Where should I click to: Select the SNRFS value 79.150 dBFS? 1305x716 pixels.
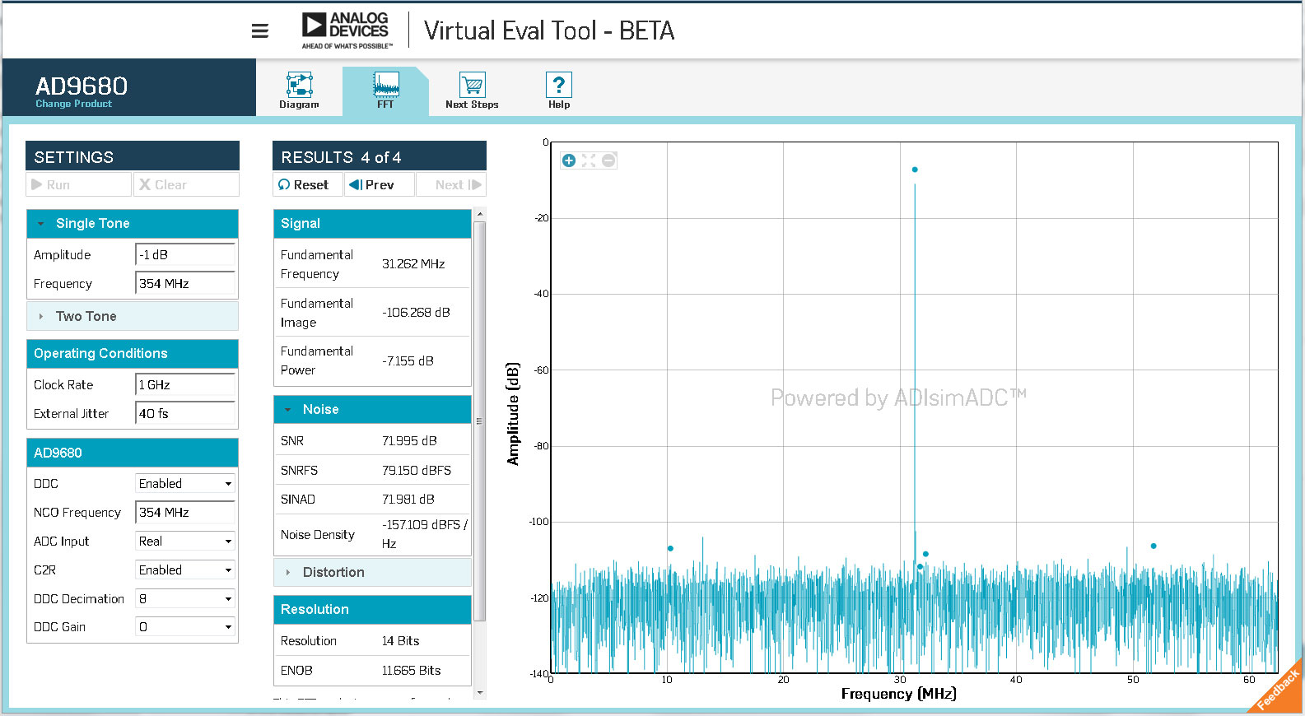(417, 471)
